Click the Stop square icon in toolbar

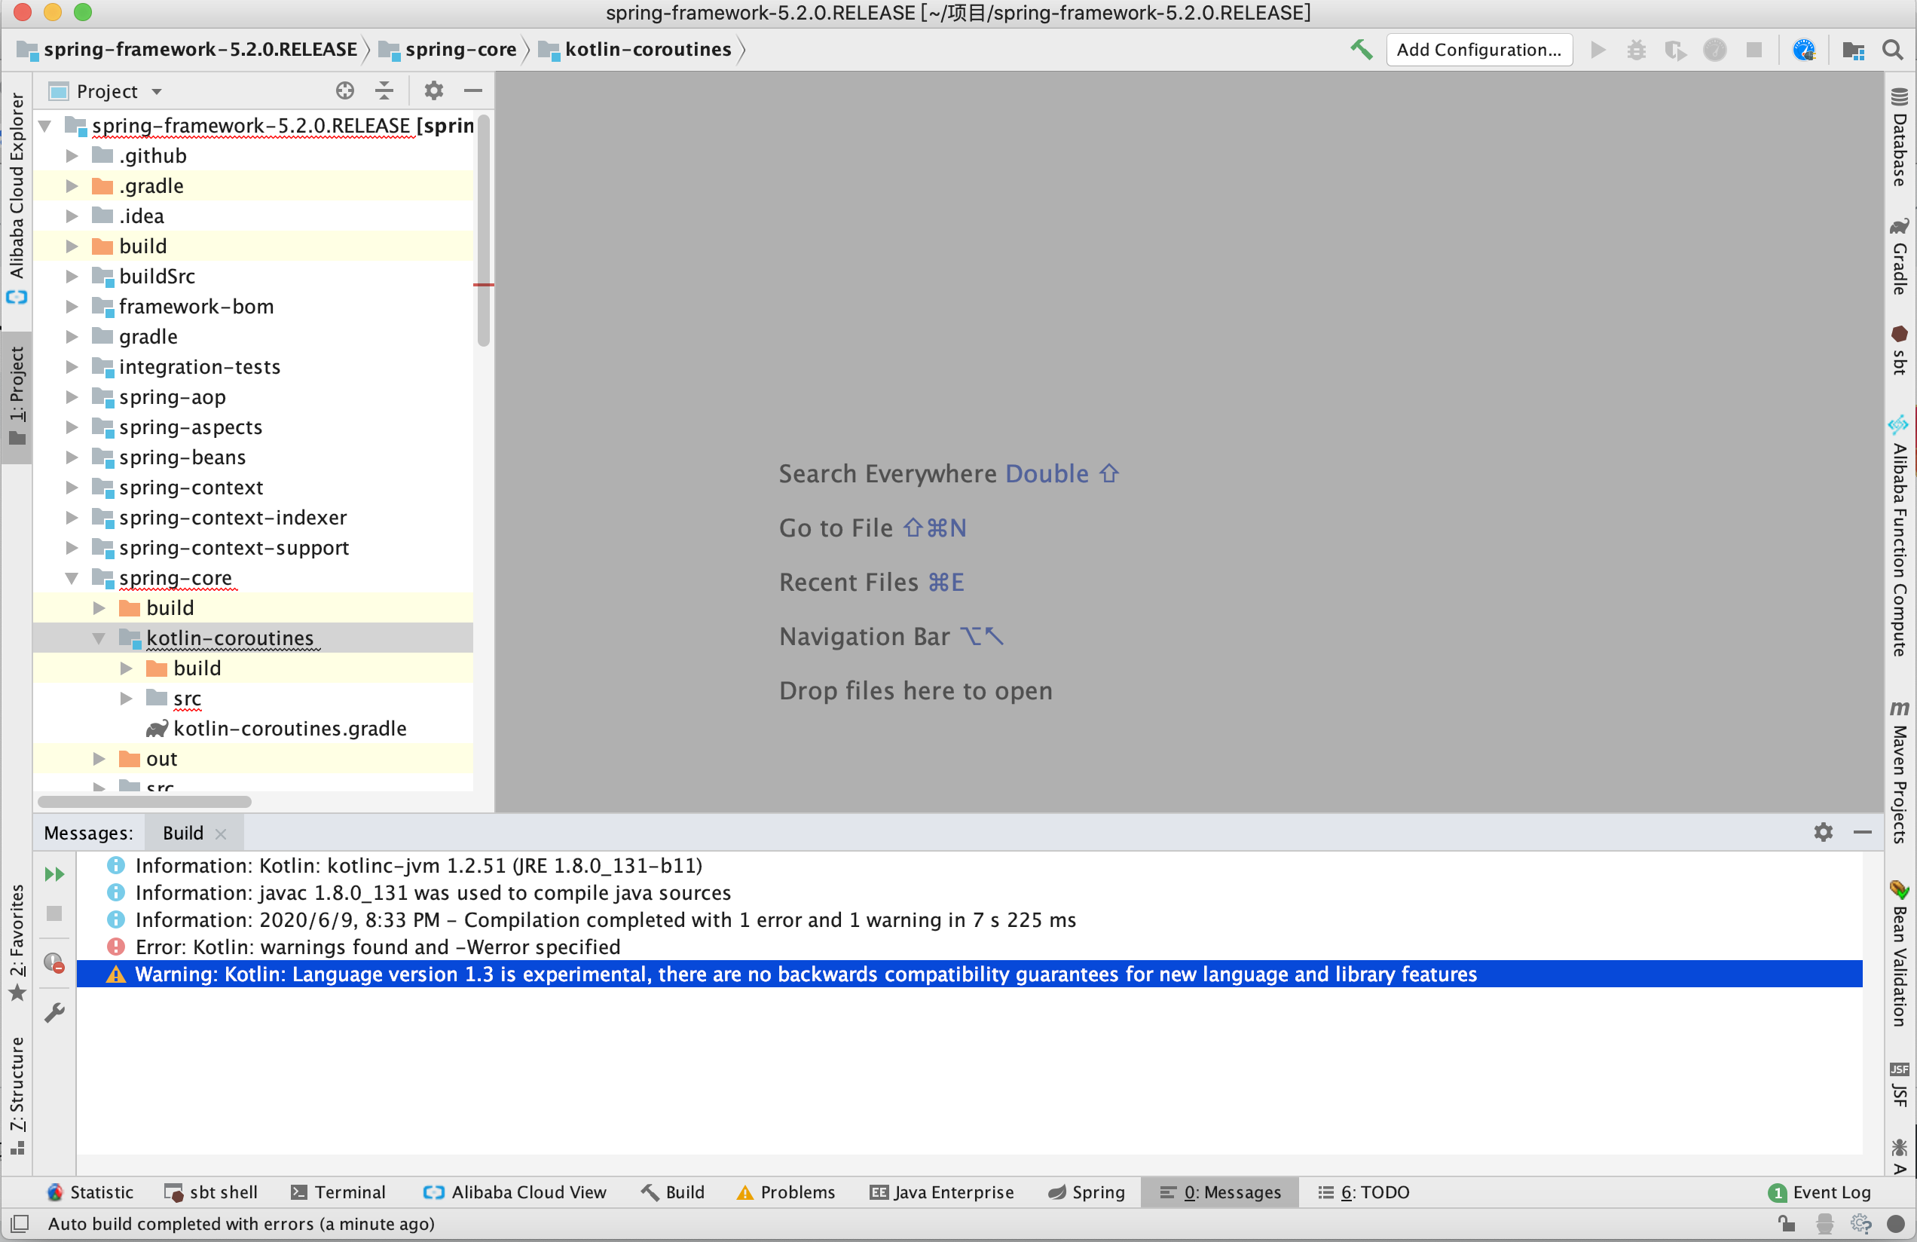click(1753, 50)
